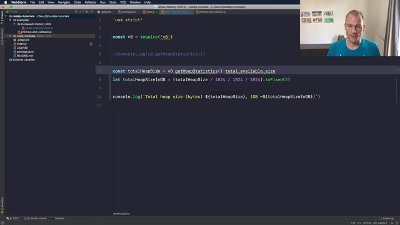Click the Project tool window side tab

click(x=2, y=18)
